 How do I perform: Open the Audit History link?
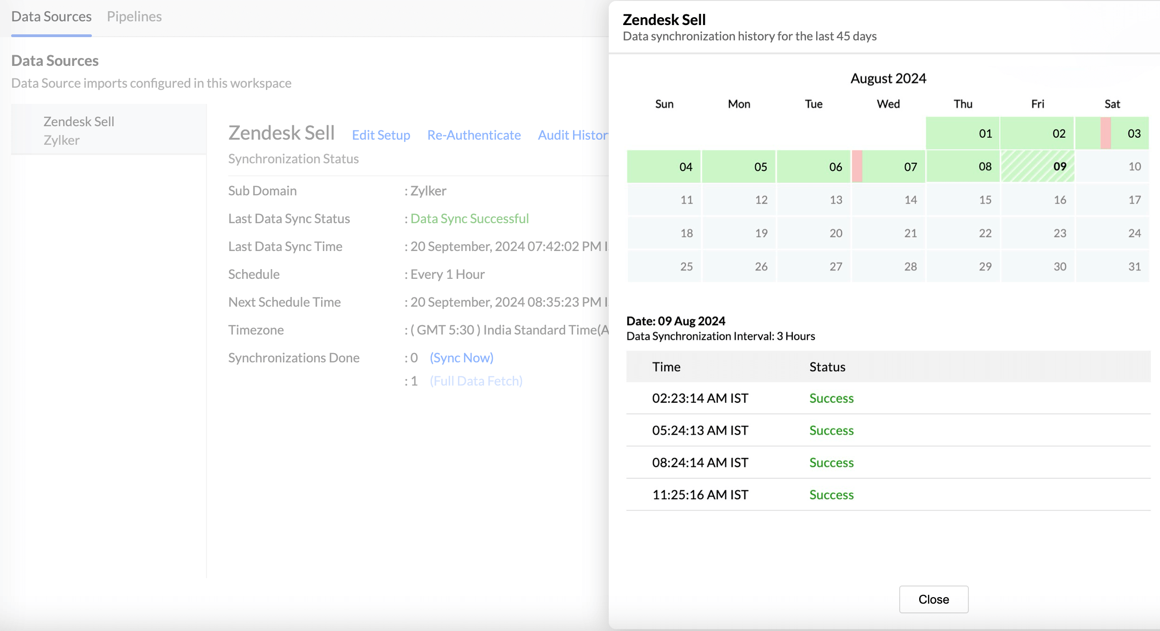573,135
